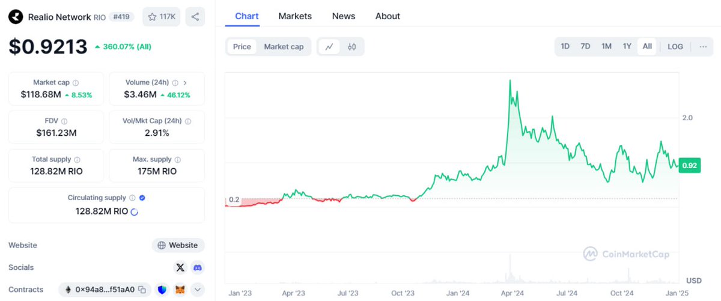
Task: Click the 2.91% Vol/Mkt Cap value
Action: click(x=157, y=133)
